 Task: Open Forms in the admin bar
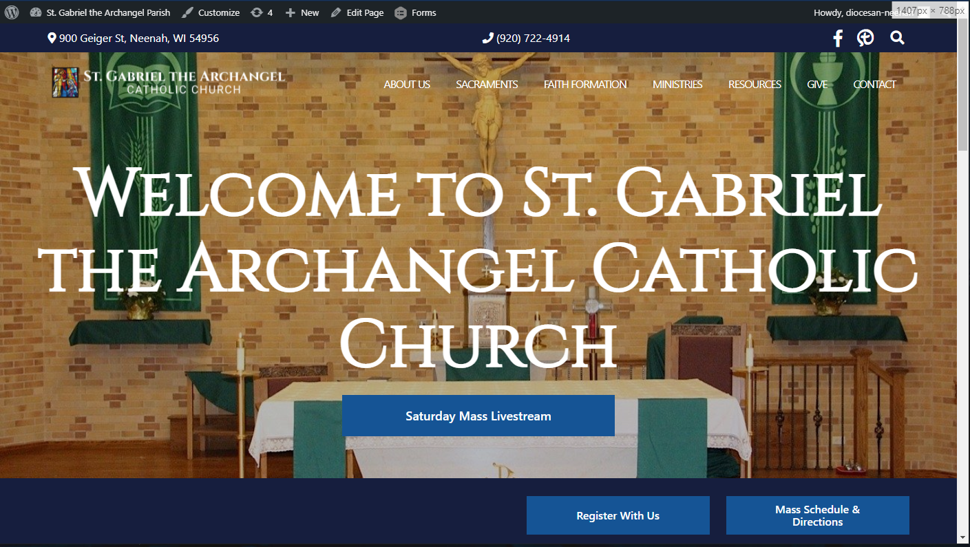415,12
